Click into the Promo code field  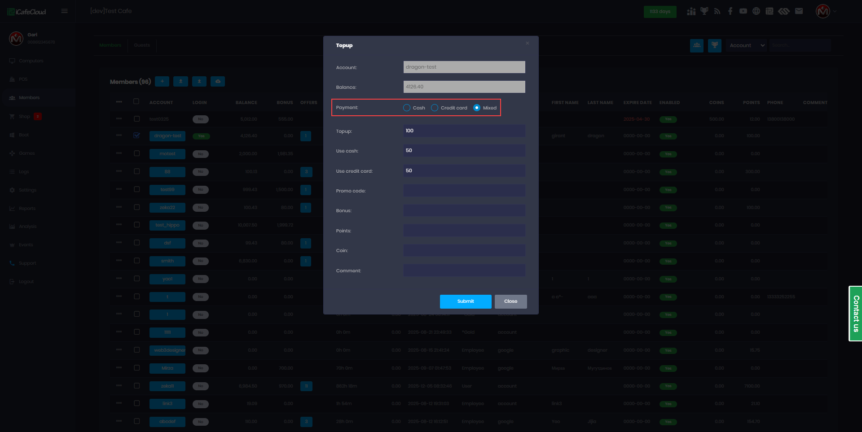[464, 191]
